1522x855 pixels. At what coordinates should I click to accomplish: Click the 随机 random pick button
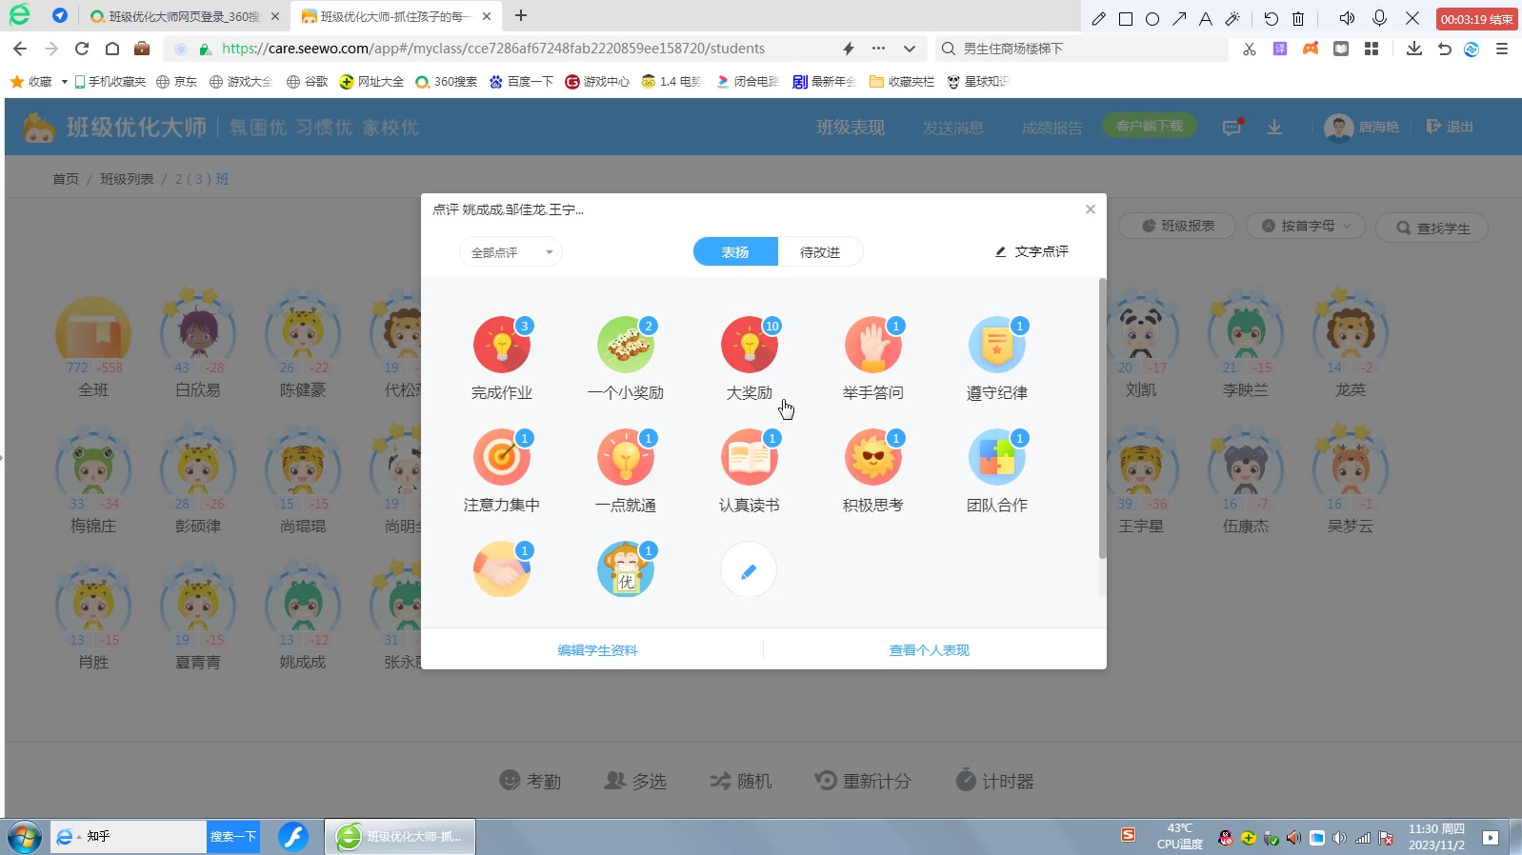[x=740, y=781]
